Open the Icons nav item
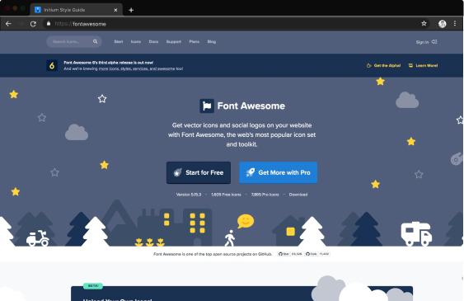Viewport: 464px width, 301px height. (136, 42)
